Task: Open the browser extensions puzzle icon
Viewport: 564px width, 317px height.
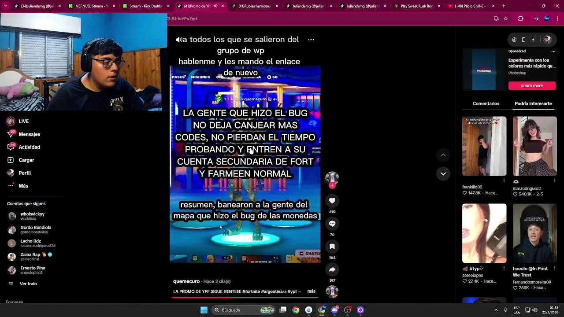Action: click(521, 18)
